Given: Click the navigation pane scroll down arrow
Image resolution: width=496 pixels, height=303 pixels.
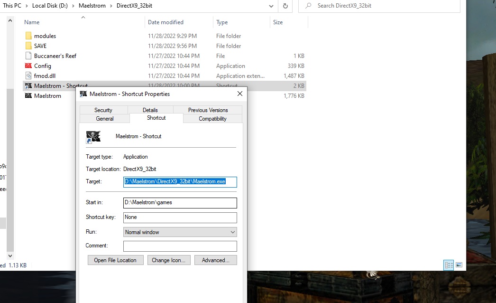Looking at the screenshot, I should tap(10, 256).
